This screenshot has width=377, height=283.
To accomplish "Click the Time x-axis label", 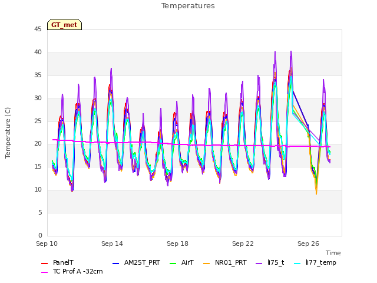I will [333, 253].
